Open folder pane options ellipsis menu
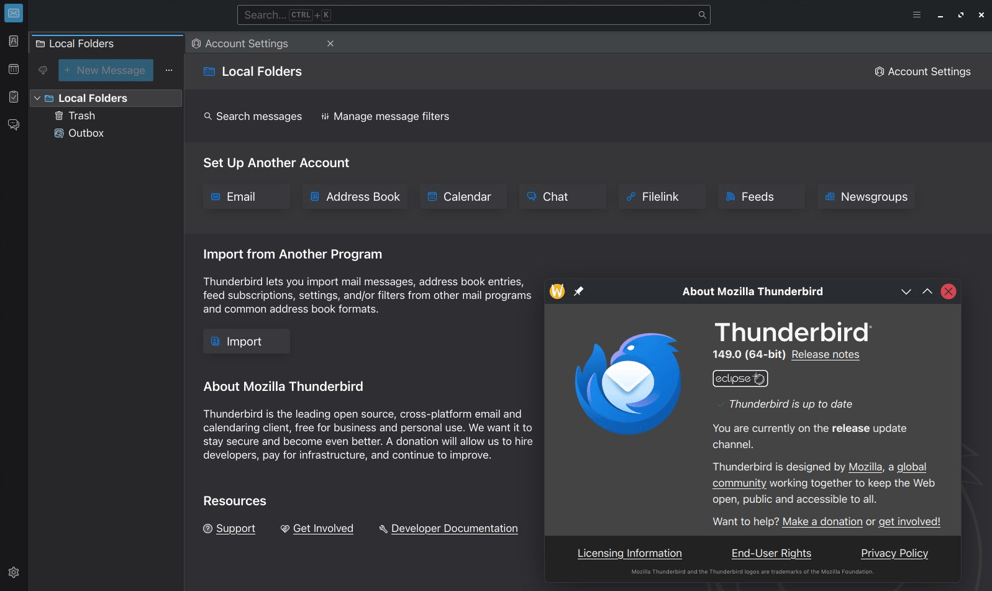 (169, 70)
